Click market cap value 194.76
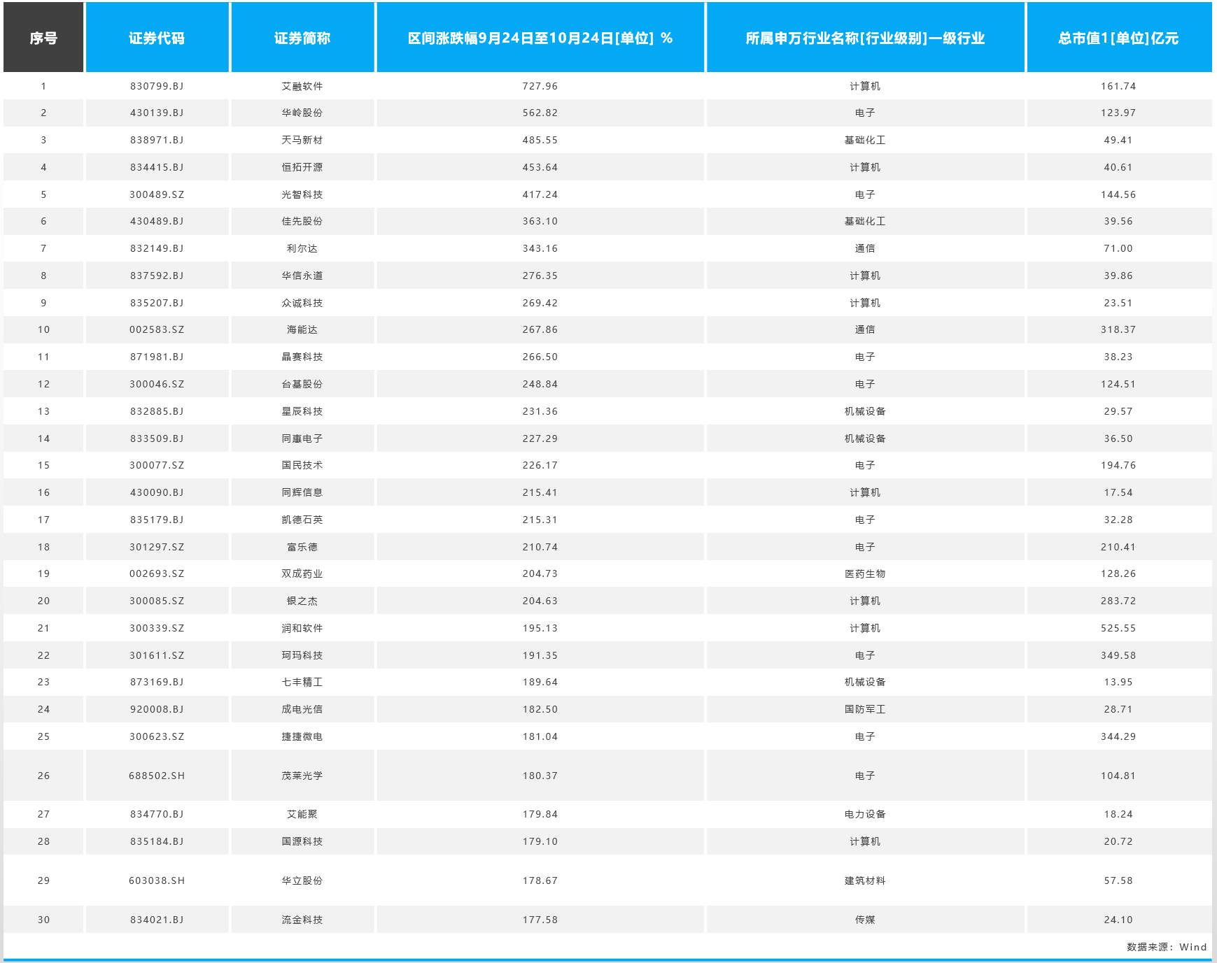The image size is (1217, 963). [1118, 465]
